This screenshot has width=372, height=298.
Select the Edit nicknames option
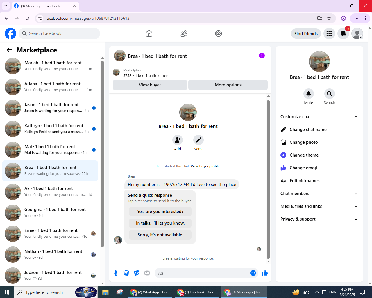pos(319,181)
